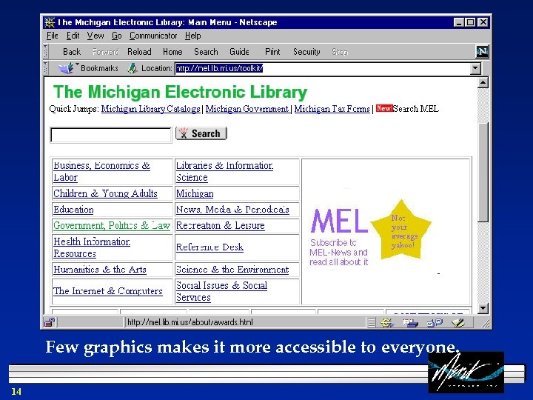Click the Subscribe to MEL-News text
This screenshot has height=400, width=533.
pos(338,253)
